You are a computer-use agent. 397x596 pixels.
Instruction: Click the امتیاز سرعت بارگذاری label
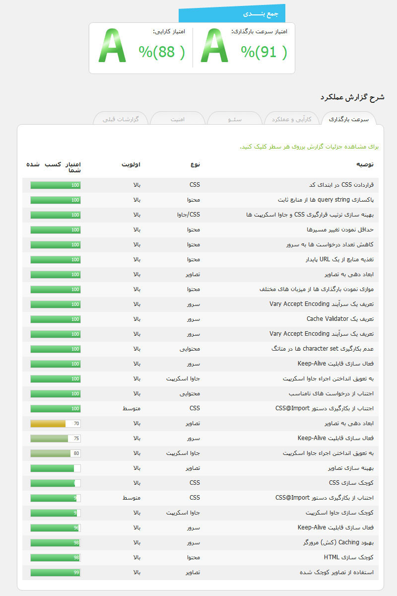point(260,31)
